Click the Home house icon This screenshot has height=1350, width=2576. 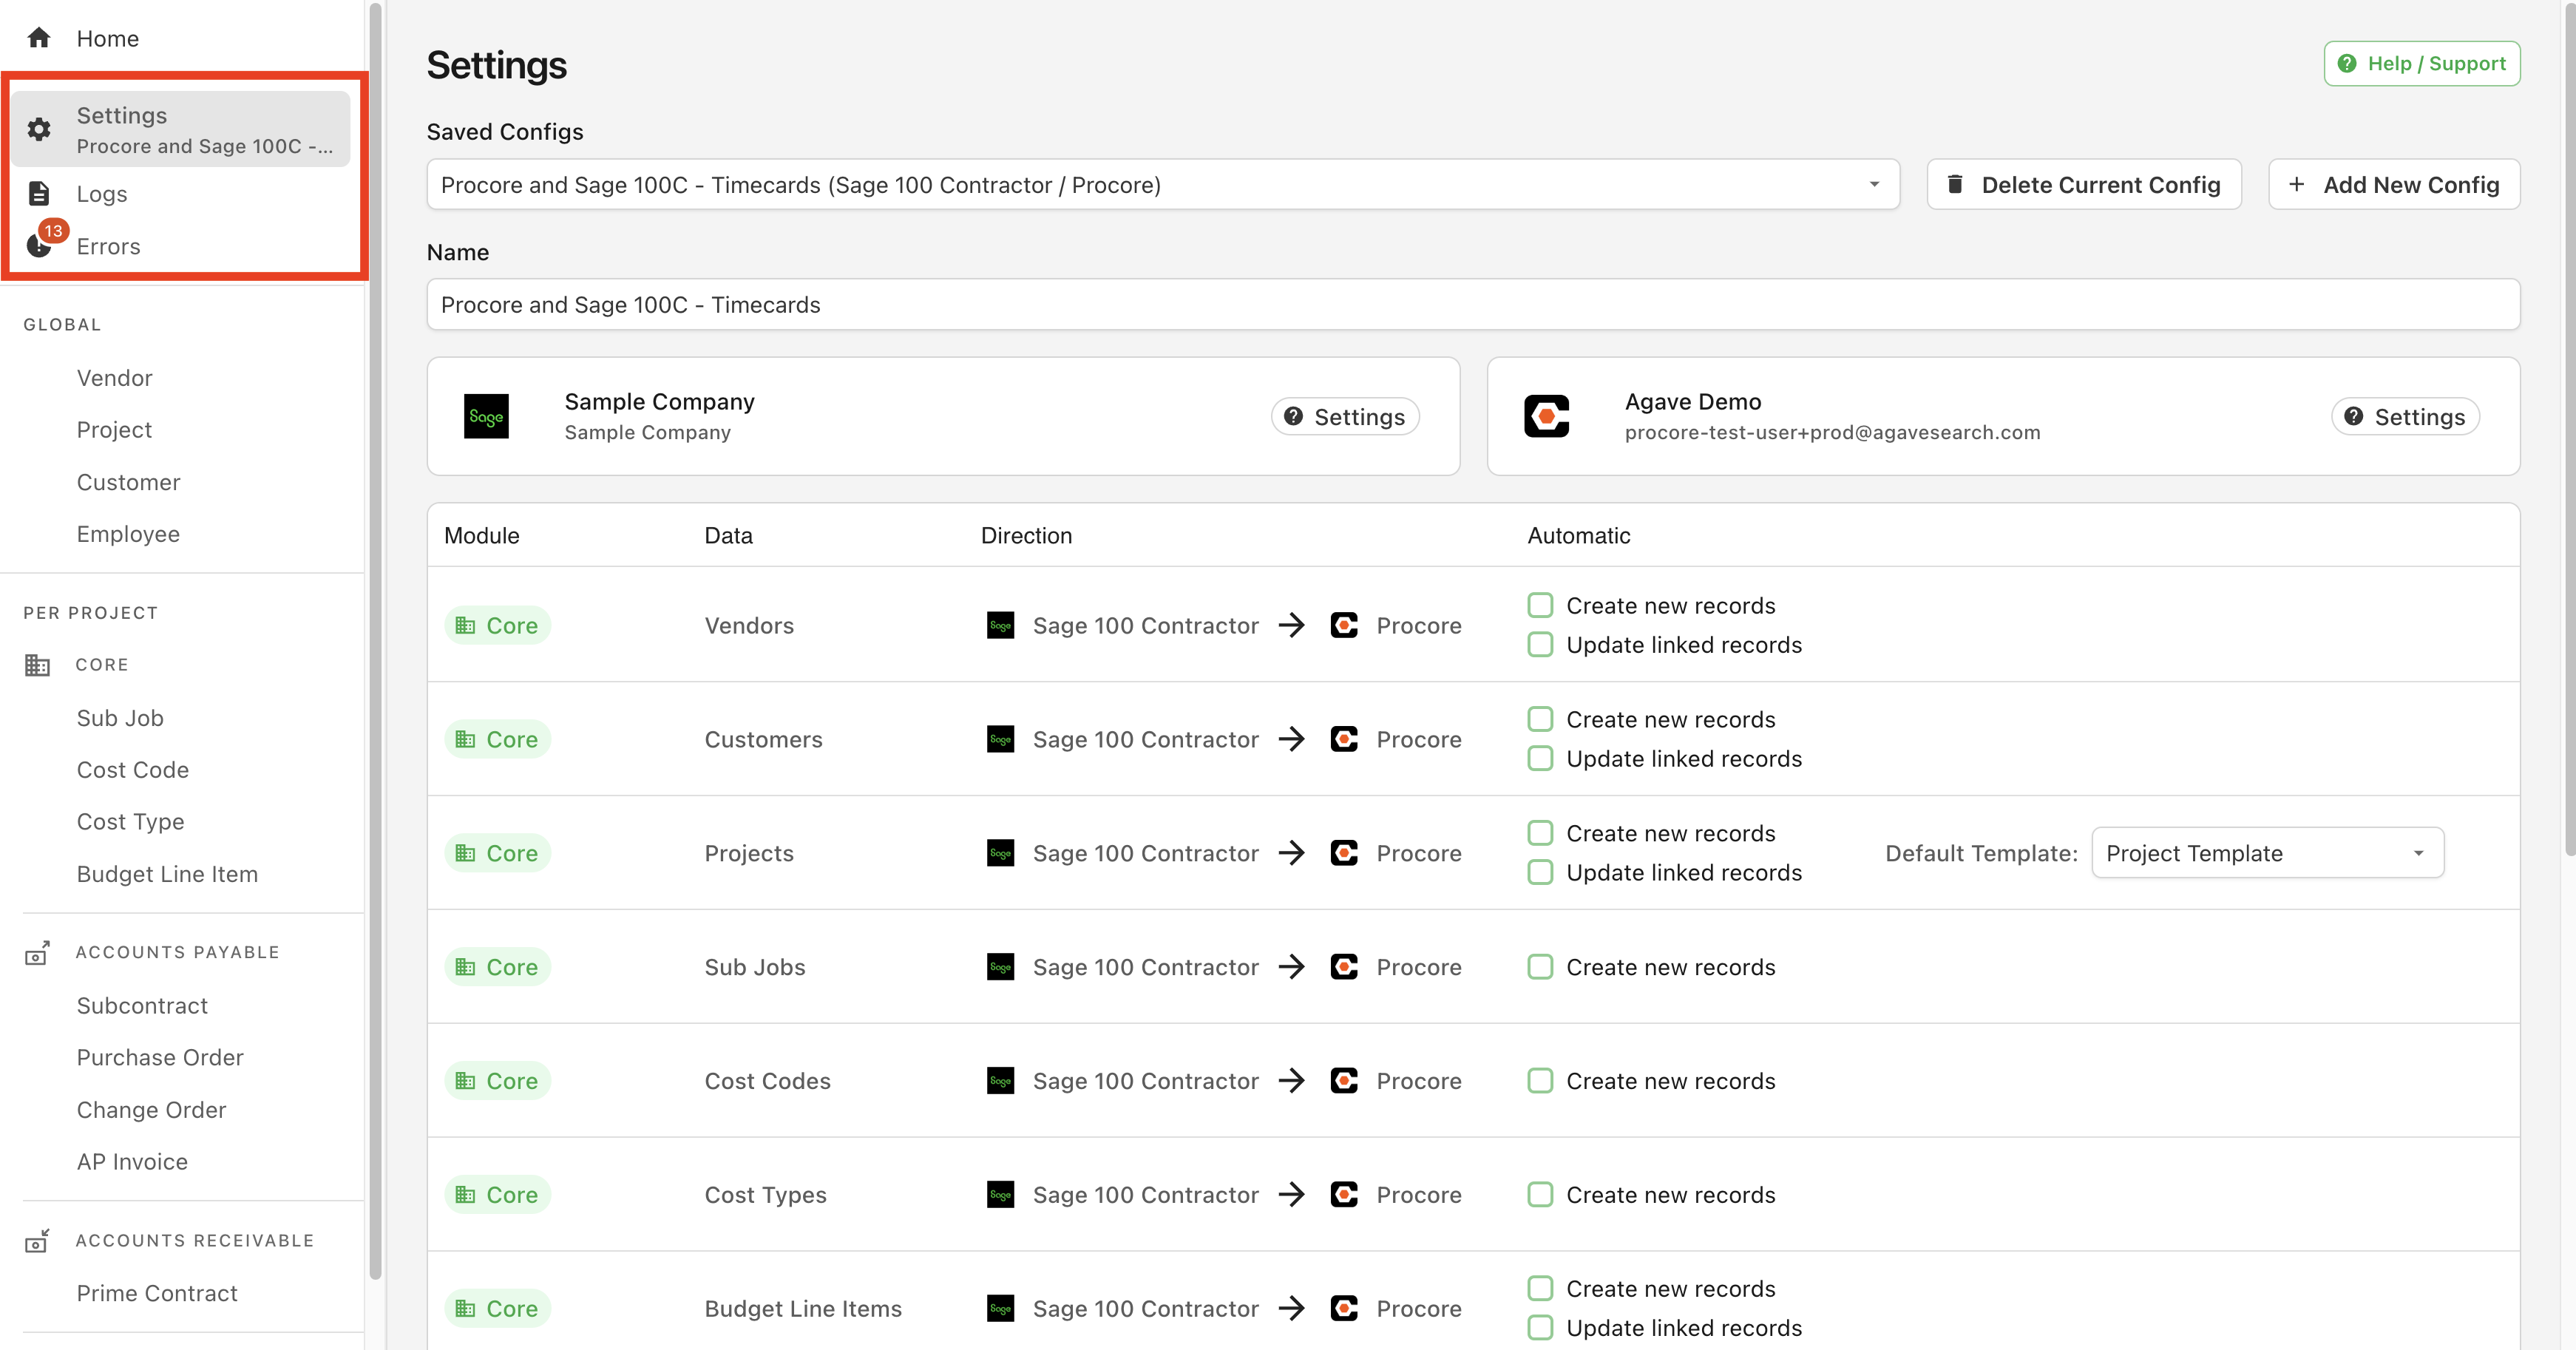tap(39, 38)
